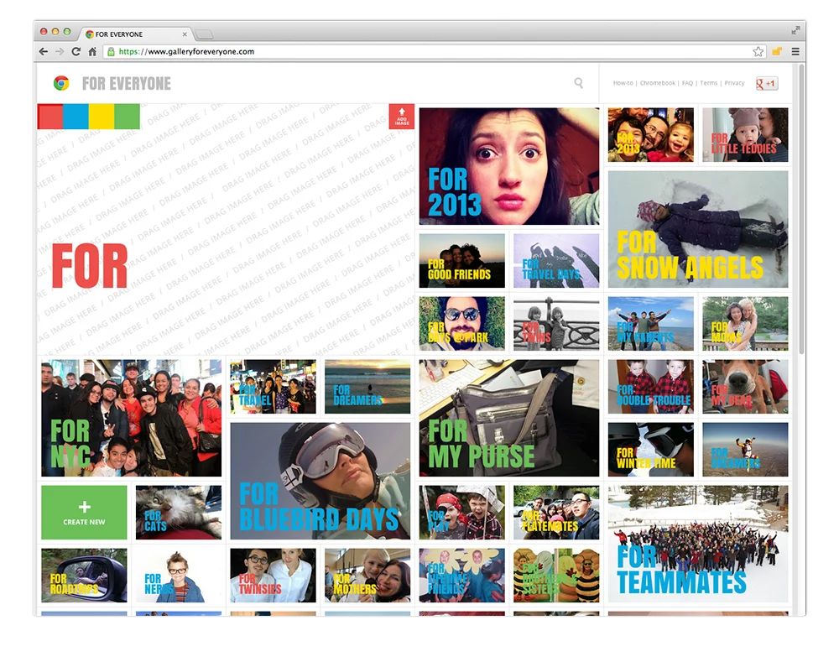Viewport: 839px width, 662px height.
Task: Open the FOR TEAMMATES group image
Action: [x=698, y=544]
